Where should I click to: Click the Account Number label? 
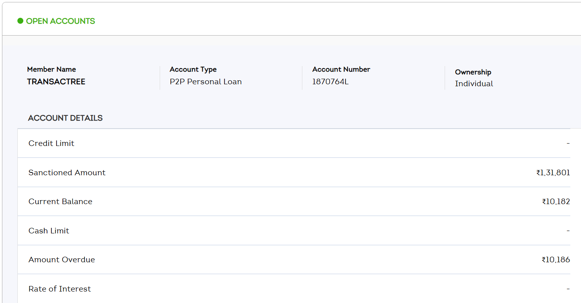[341, 69]
